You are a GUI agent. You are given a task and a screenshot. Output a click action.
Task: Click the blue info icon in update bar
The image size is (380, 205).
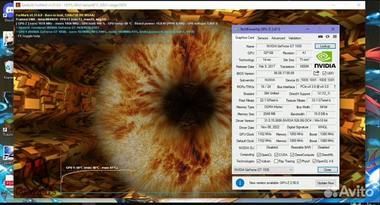(240, 183)
